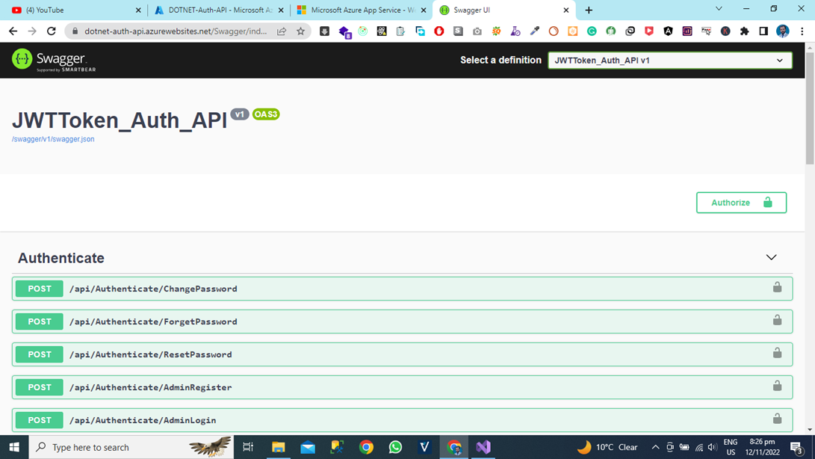This screenshot has width=815, height=459.
Task: Open the Chrome profile avatar icon
Action: (x=781, y=31)
